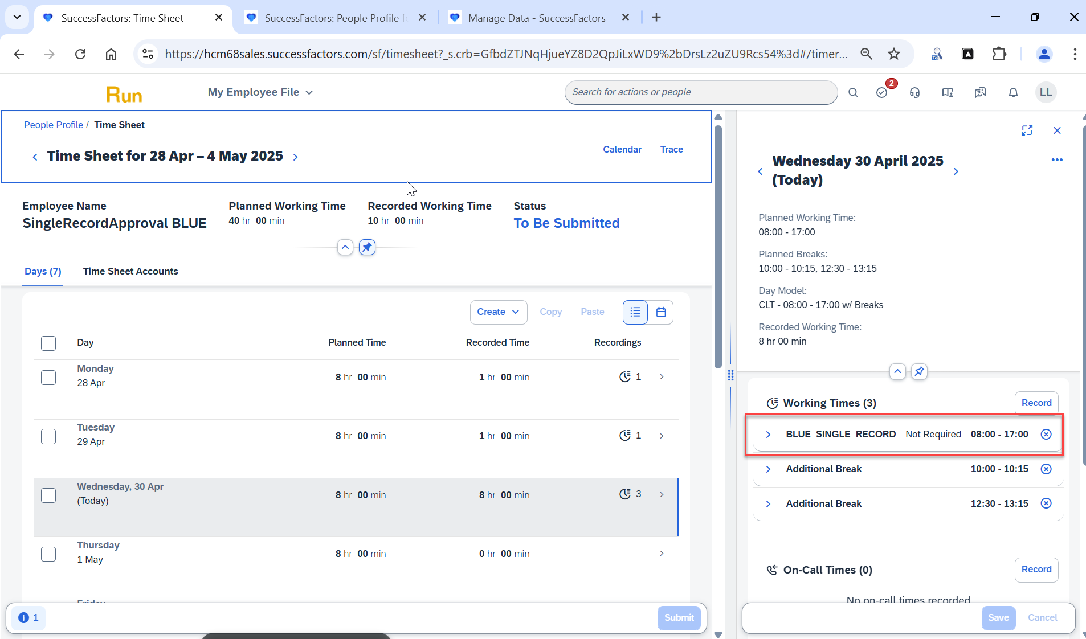Image resolution: width=1086 pixels, height=639 pixels.
Task: Open the LL user avatar menu
Action: coord(1046,92)
